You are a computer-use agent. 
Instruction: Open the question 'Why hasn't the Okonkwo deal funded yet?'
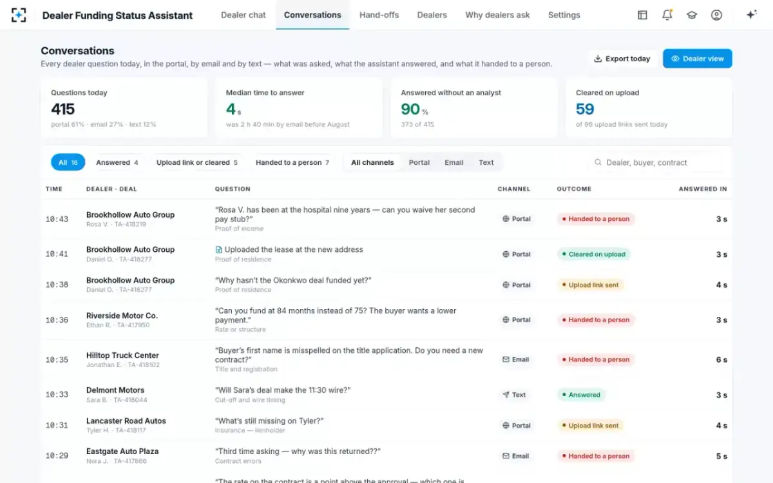point(293,280)
